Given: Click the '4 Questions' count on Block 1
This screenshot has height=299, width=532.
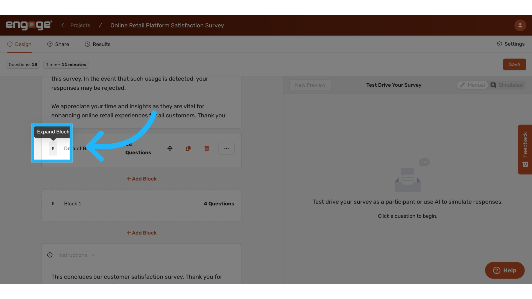Looking at the screenshot, I should coord(219,203).
